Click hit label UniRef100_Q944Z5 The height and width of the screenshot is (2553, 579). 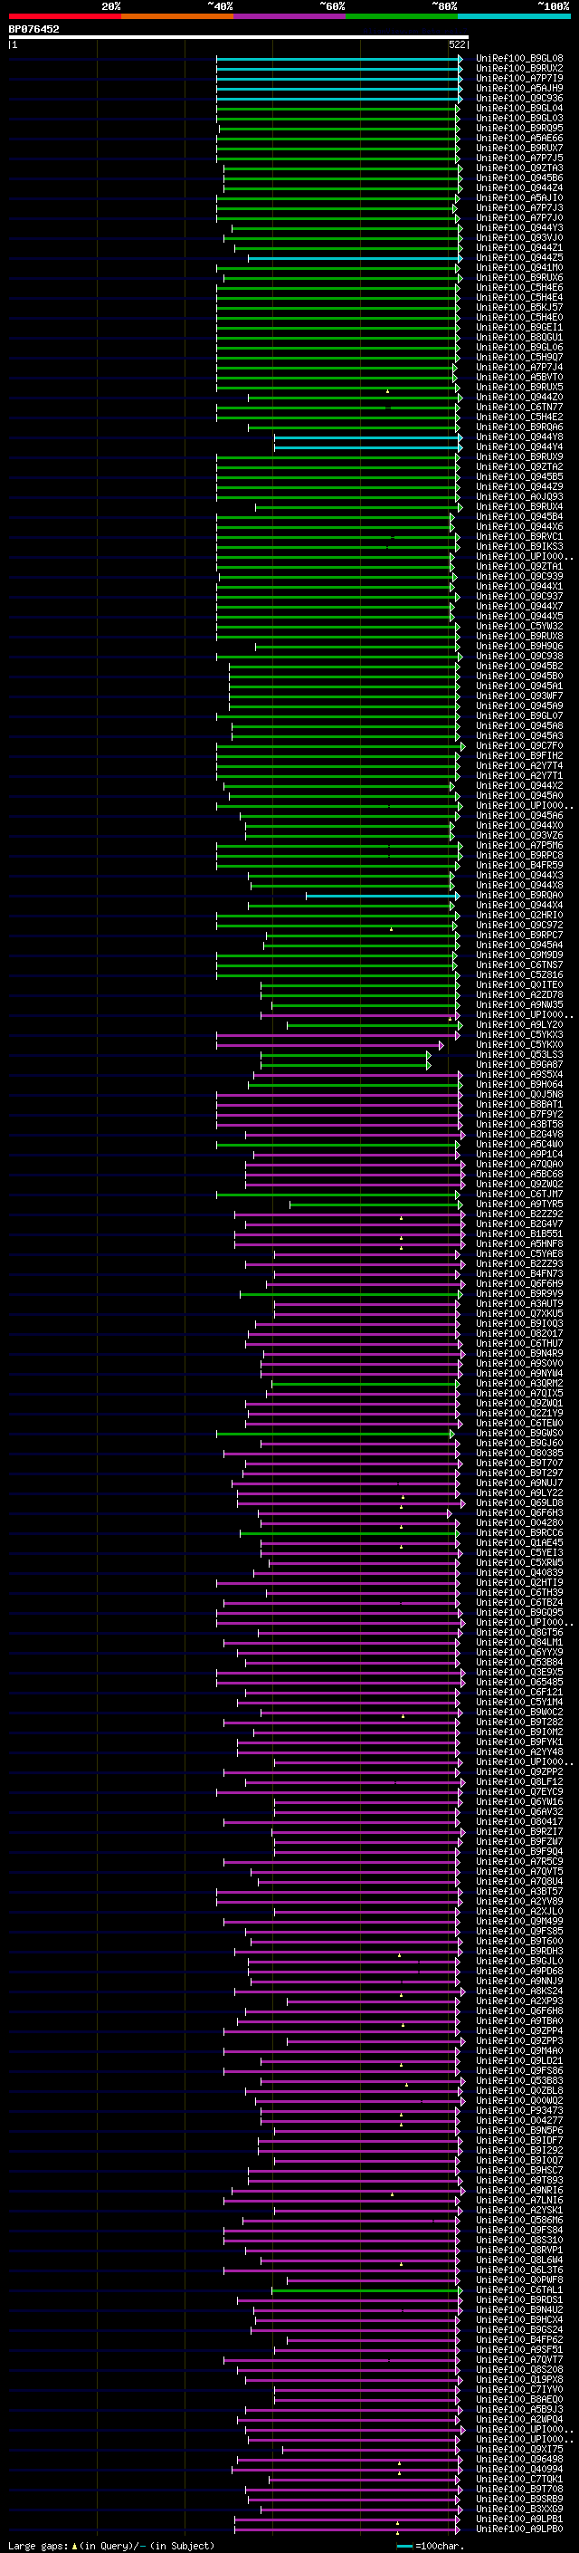(518, 258)
